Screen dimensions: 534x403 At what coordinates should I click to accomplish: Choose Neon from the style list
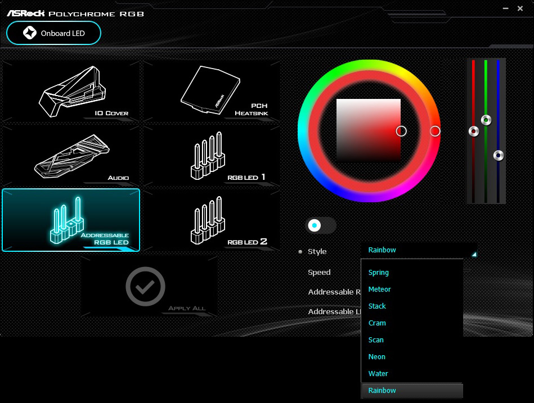click(412, 357)
